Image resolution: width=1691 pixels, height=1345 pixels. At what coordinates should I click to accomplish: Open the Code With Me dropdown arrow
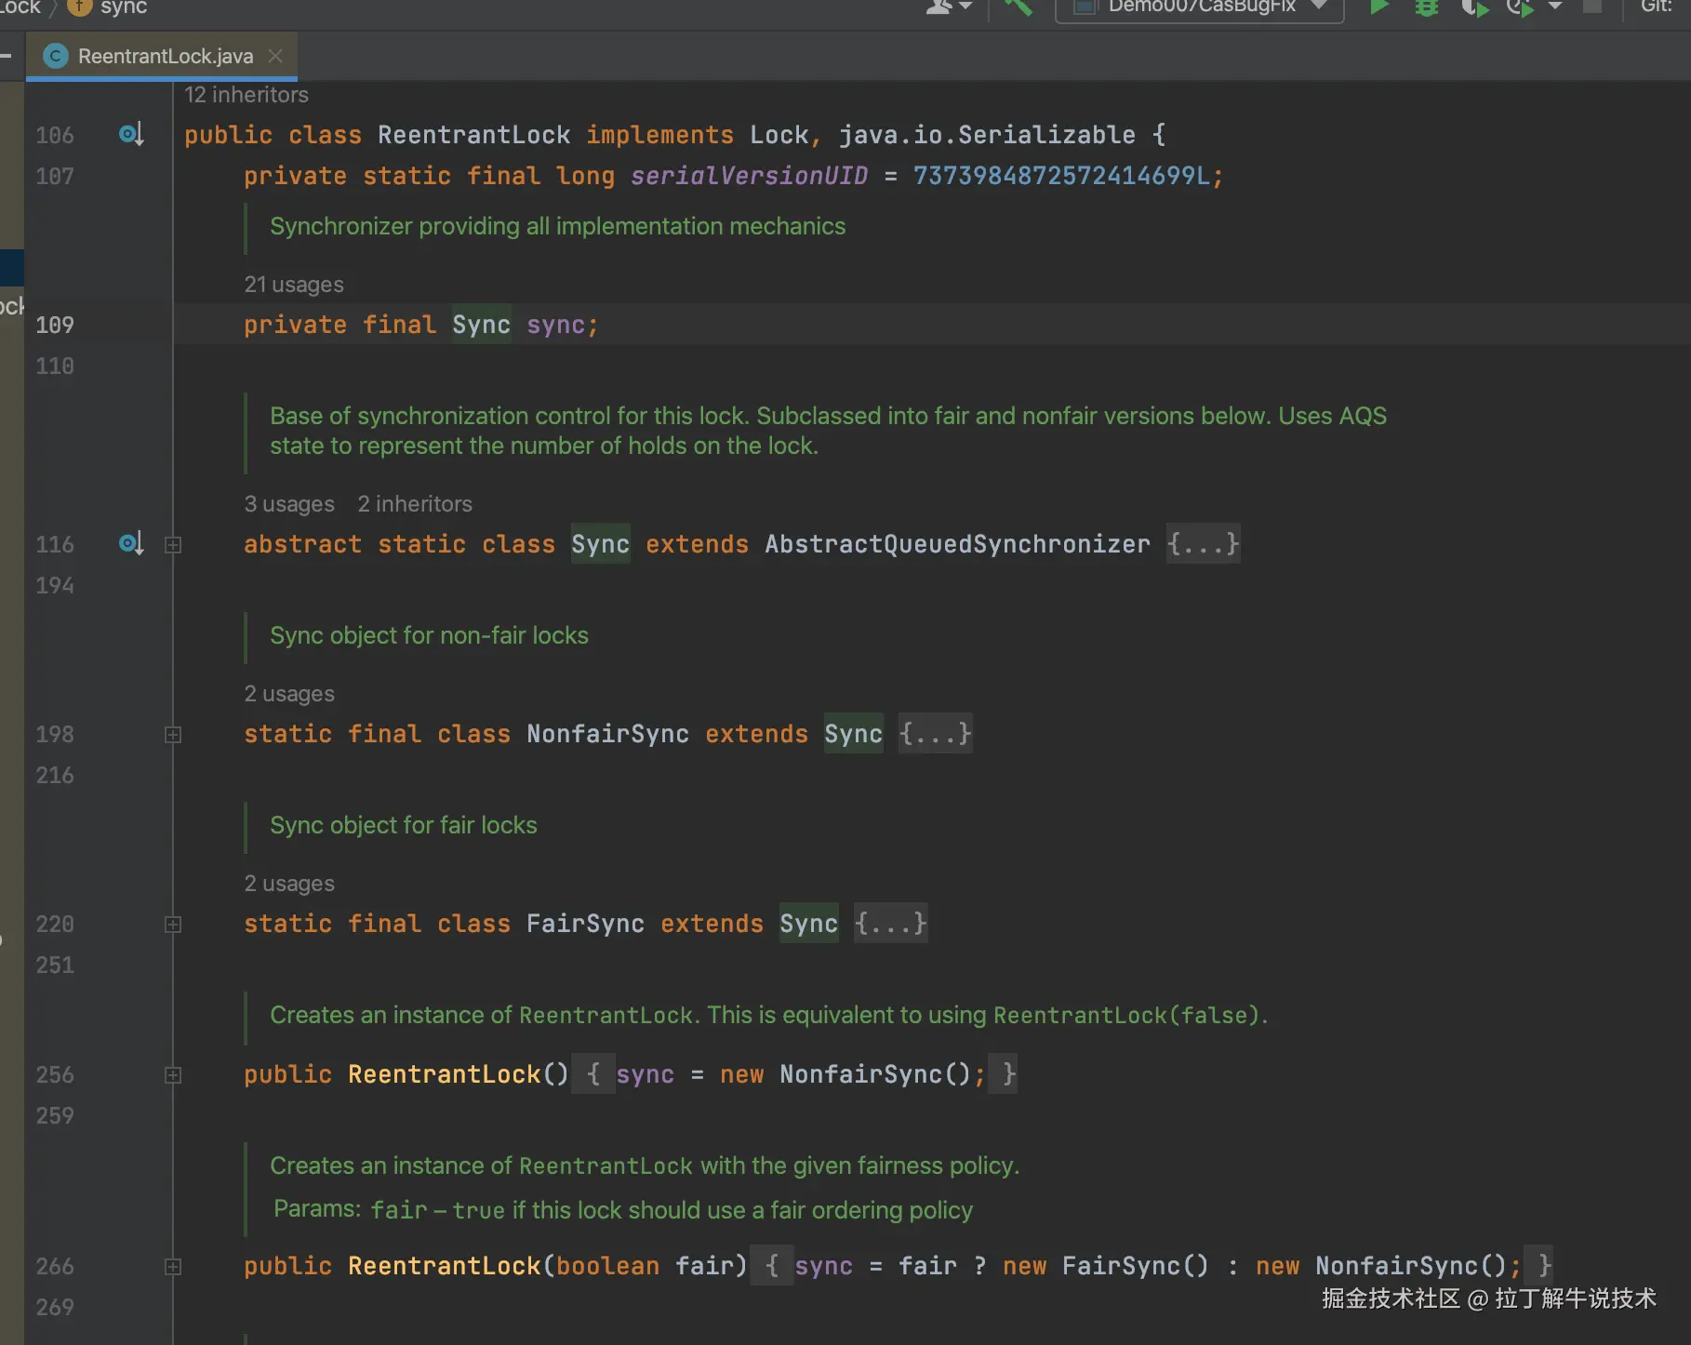click(x=965, y=7)
